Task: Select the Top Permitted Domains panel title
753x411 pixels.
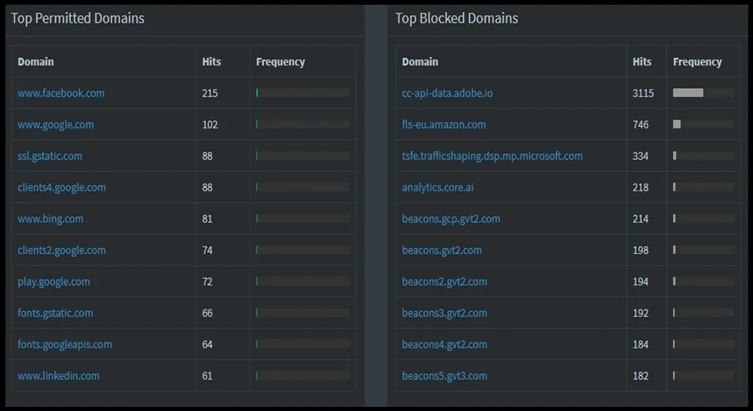Action: coord(77,18)
